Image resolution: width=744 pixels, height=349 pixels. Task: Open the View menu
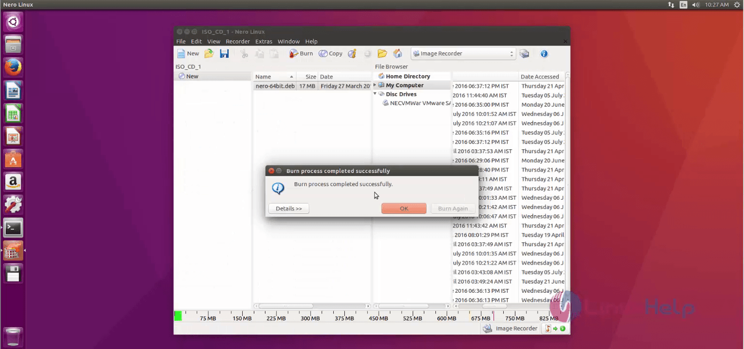point(214,41)
